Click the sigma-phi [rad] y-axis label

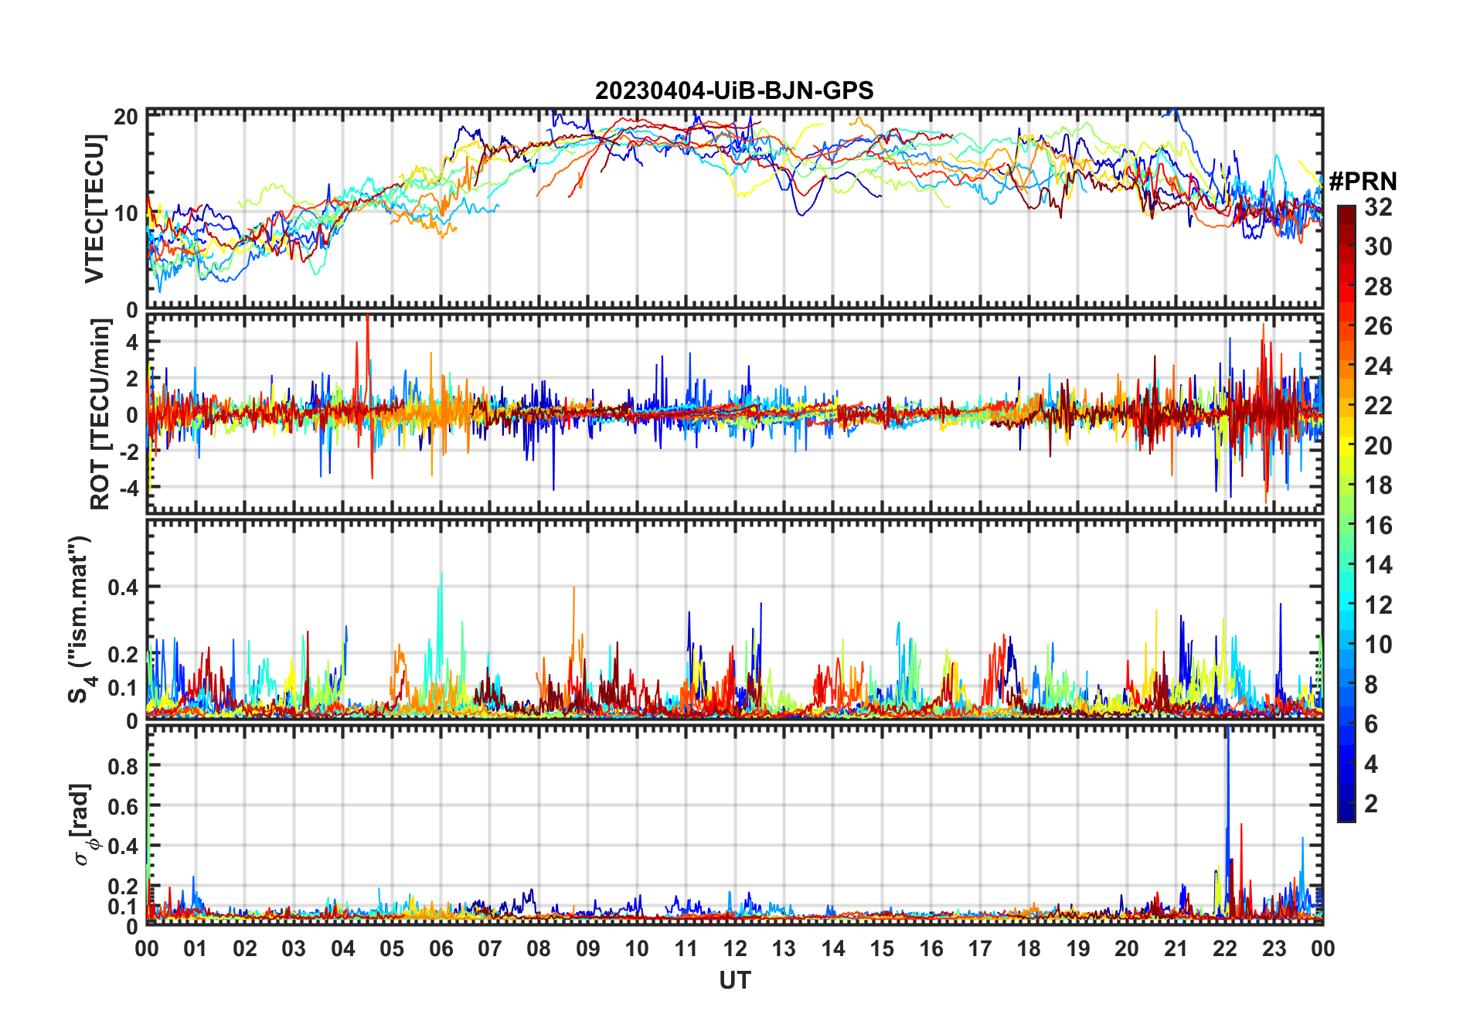point(83,824)
